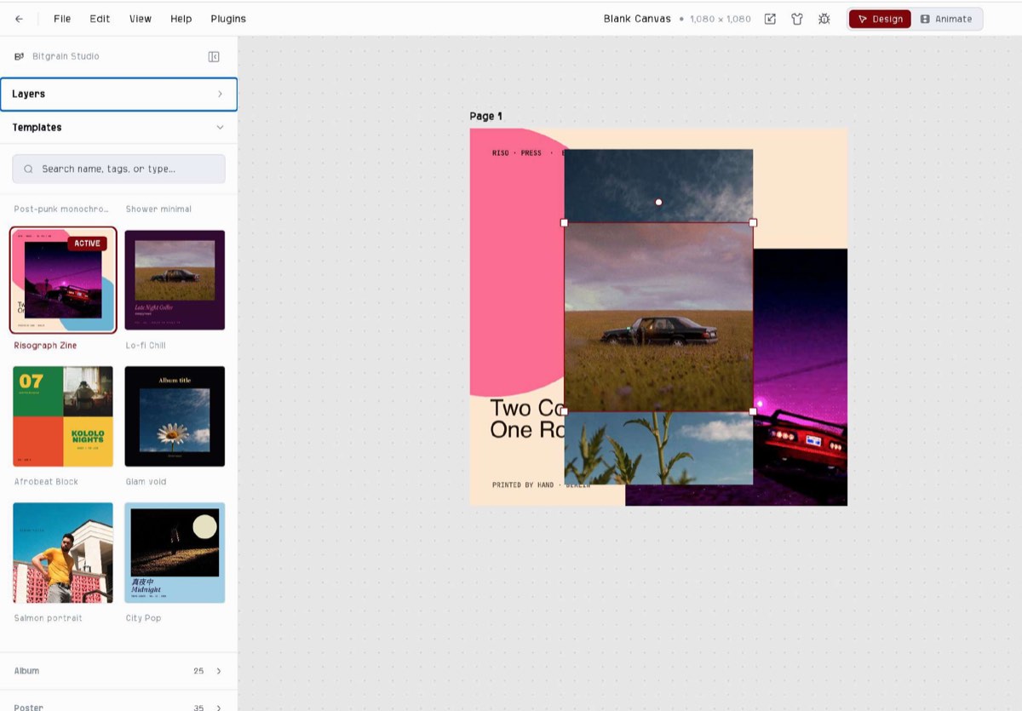
Task: Open the View menu
Action: (141, 19)
